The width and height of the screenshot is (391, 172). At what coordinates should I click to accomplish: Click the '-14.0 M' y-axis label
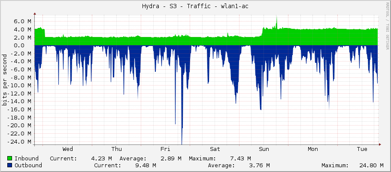point(19,101)
